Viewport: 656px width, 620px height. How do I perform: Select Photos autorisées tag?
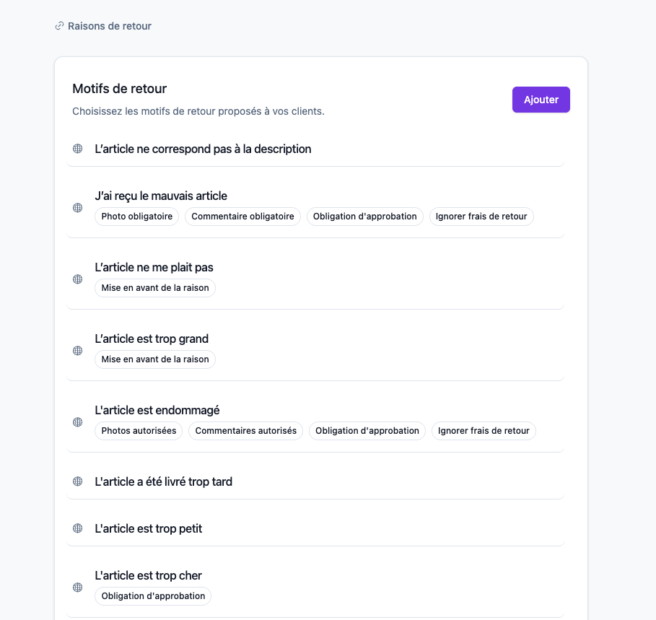[x=139, y=431]
